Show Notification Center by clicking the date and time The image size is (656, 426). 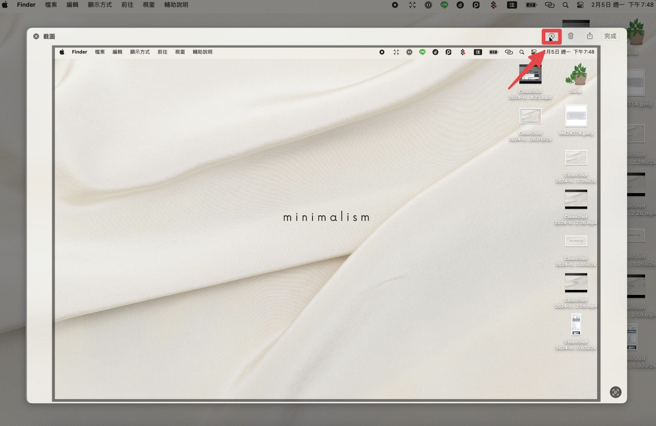coord(622,5)
